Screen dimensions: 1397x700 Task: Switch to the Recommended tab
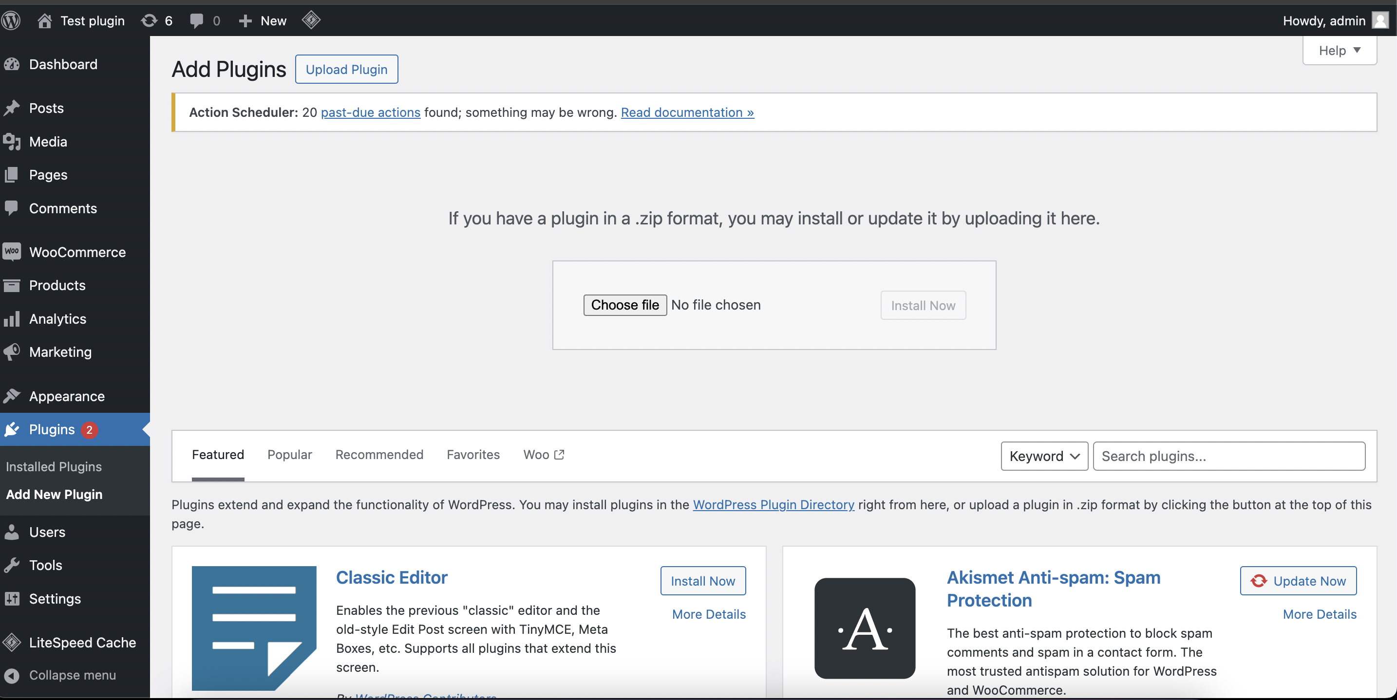[x=379, y=455]
